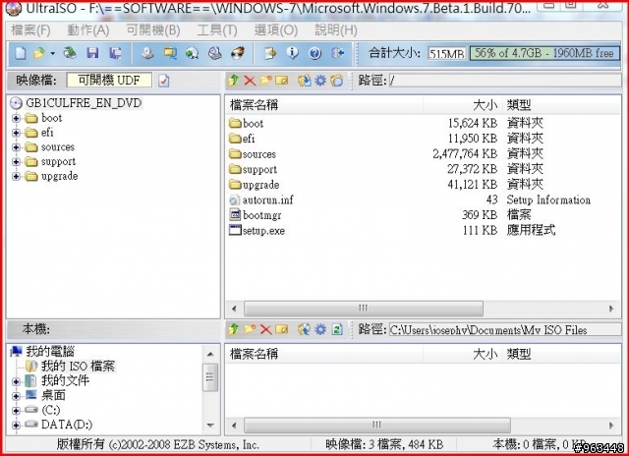Create new folder in local pane toolbar

[250, 329]
